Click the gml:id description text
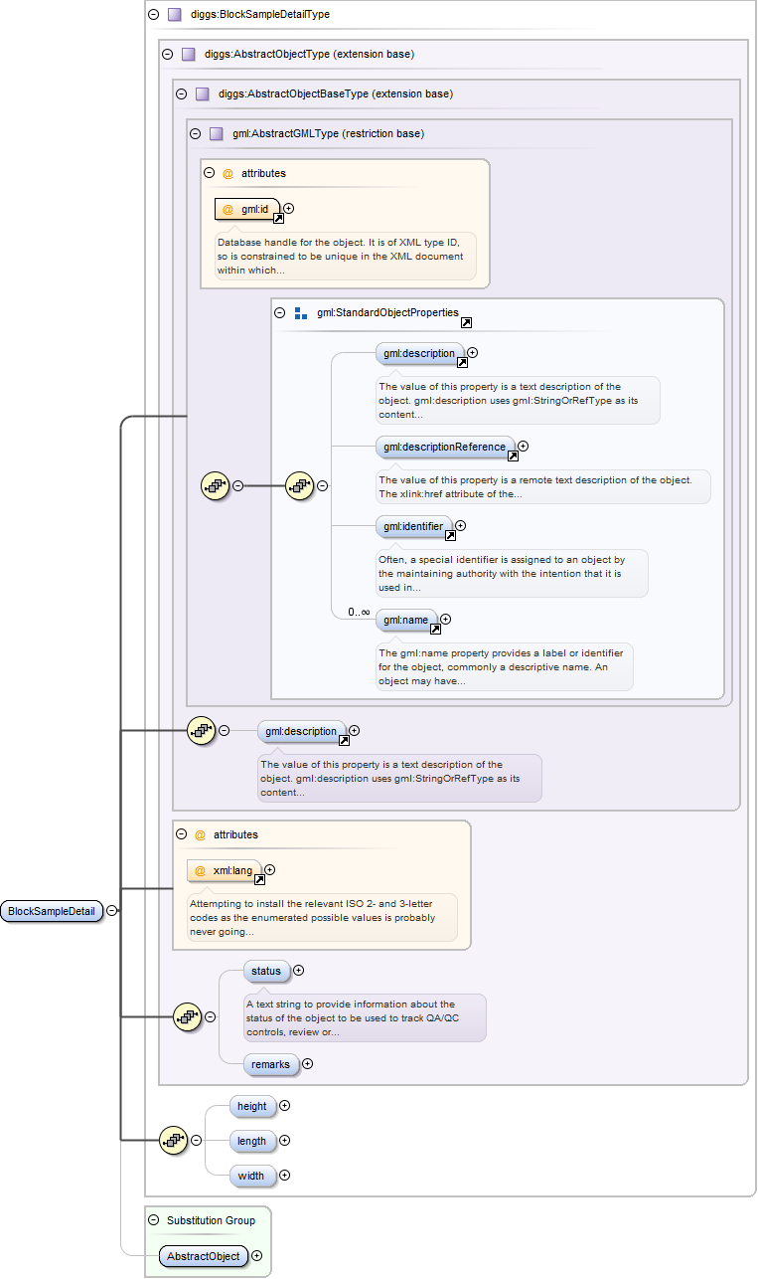The width and height of the screenshot is (758, 1279). click(x=340, y=257)
